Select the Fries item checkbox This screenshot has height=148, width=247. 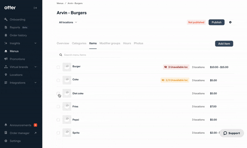58,107
